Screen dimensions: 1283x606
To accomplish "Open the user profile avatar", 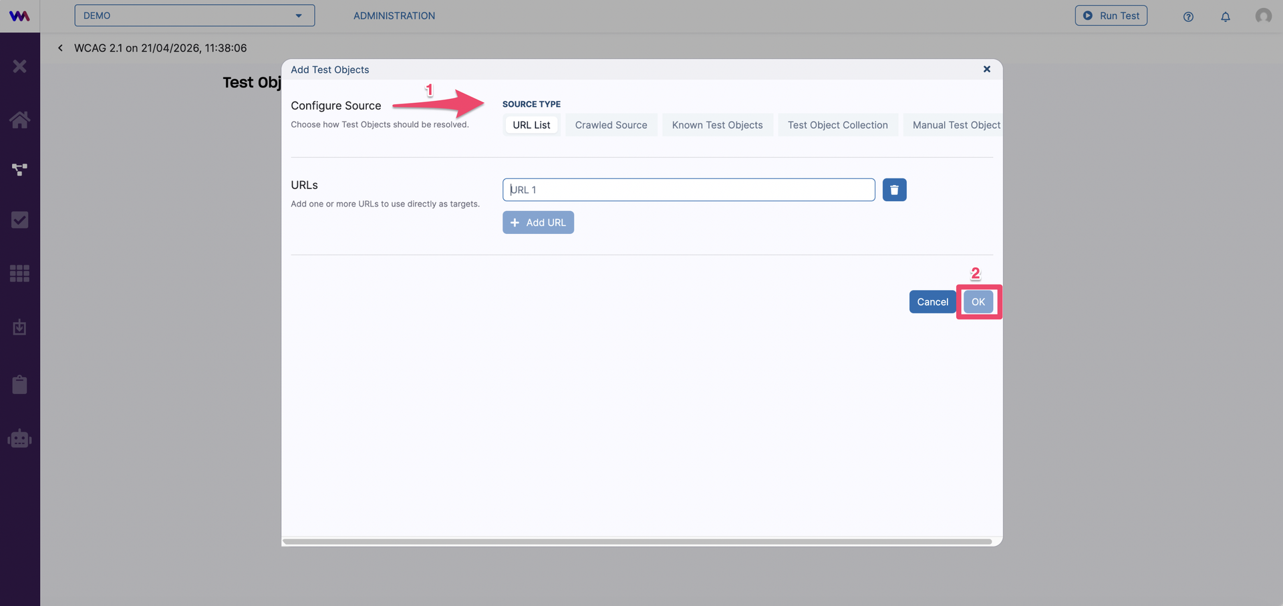I will pyautogui.click(x=1263, y=15).
